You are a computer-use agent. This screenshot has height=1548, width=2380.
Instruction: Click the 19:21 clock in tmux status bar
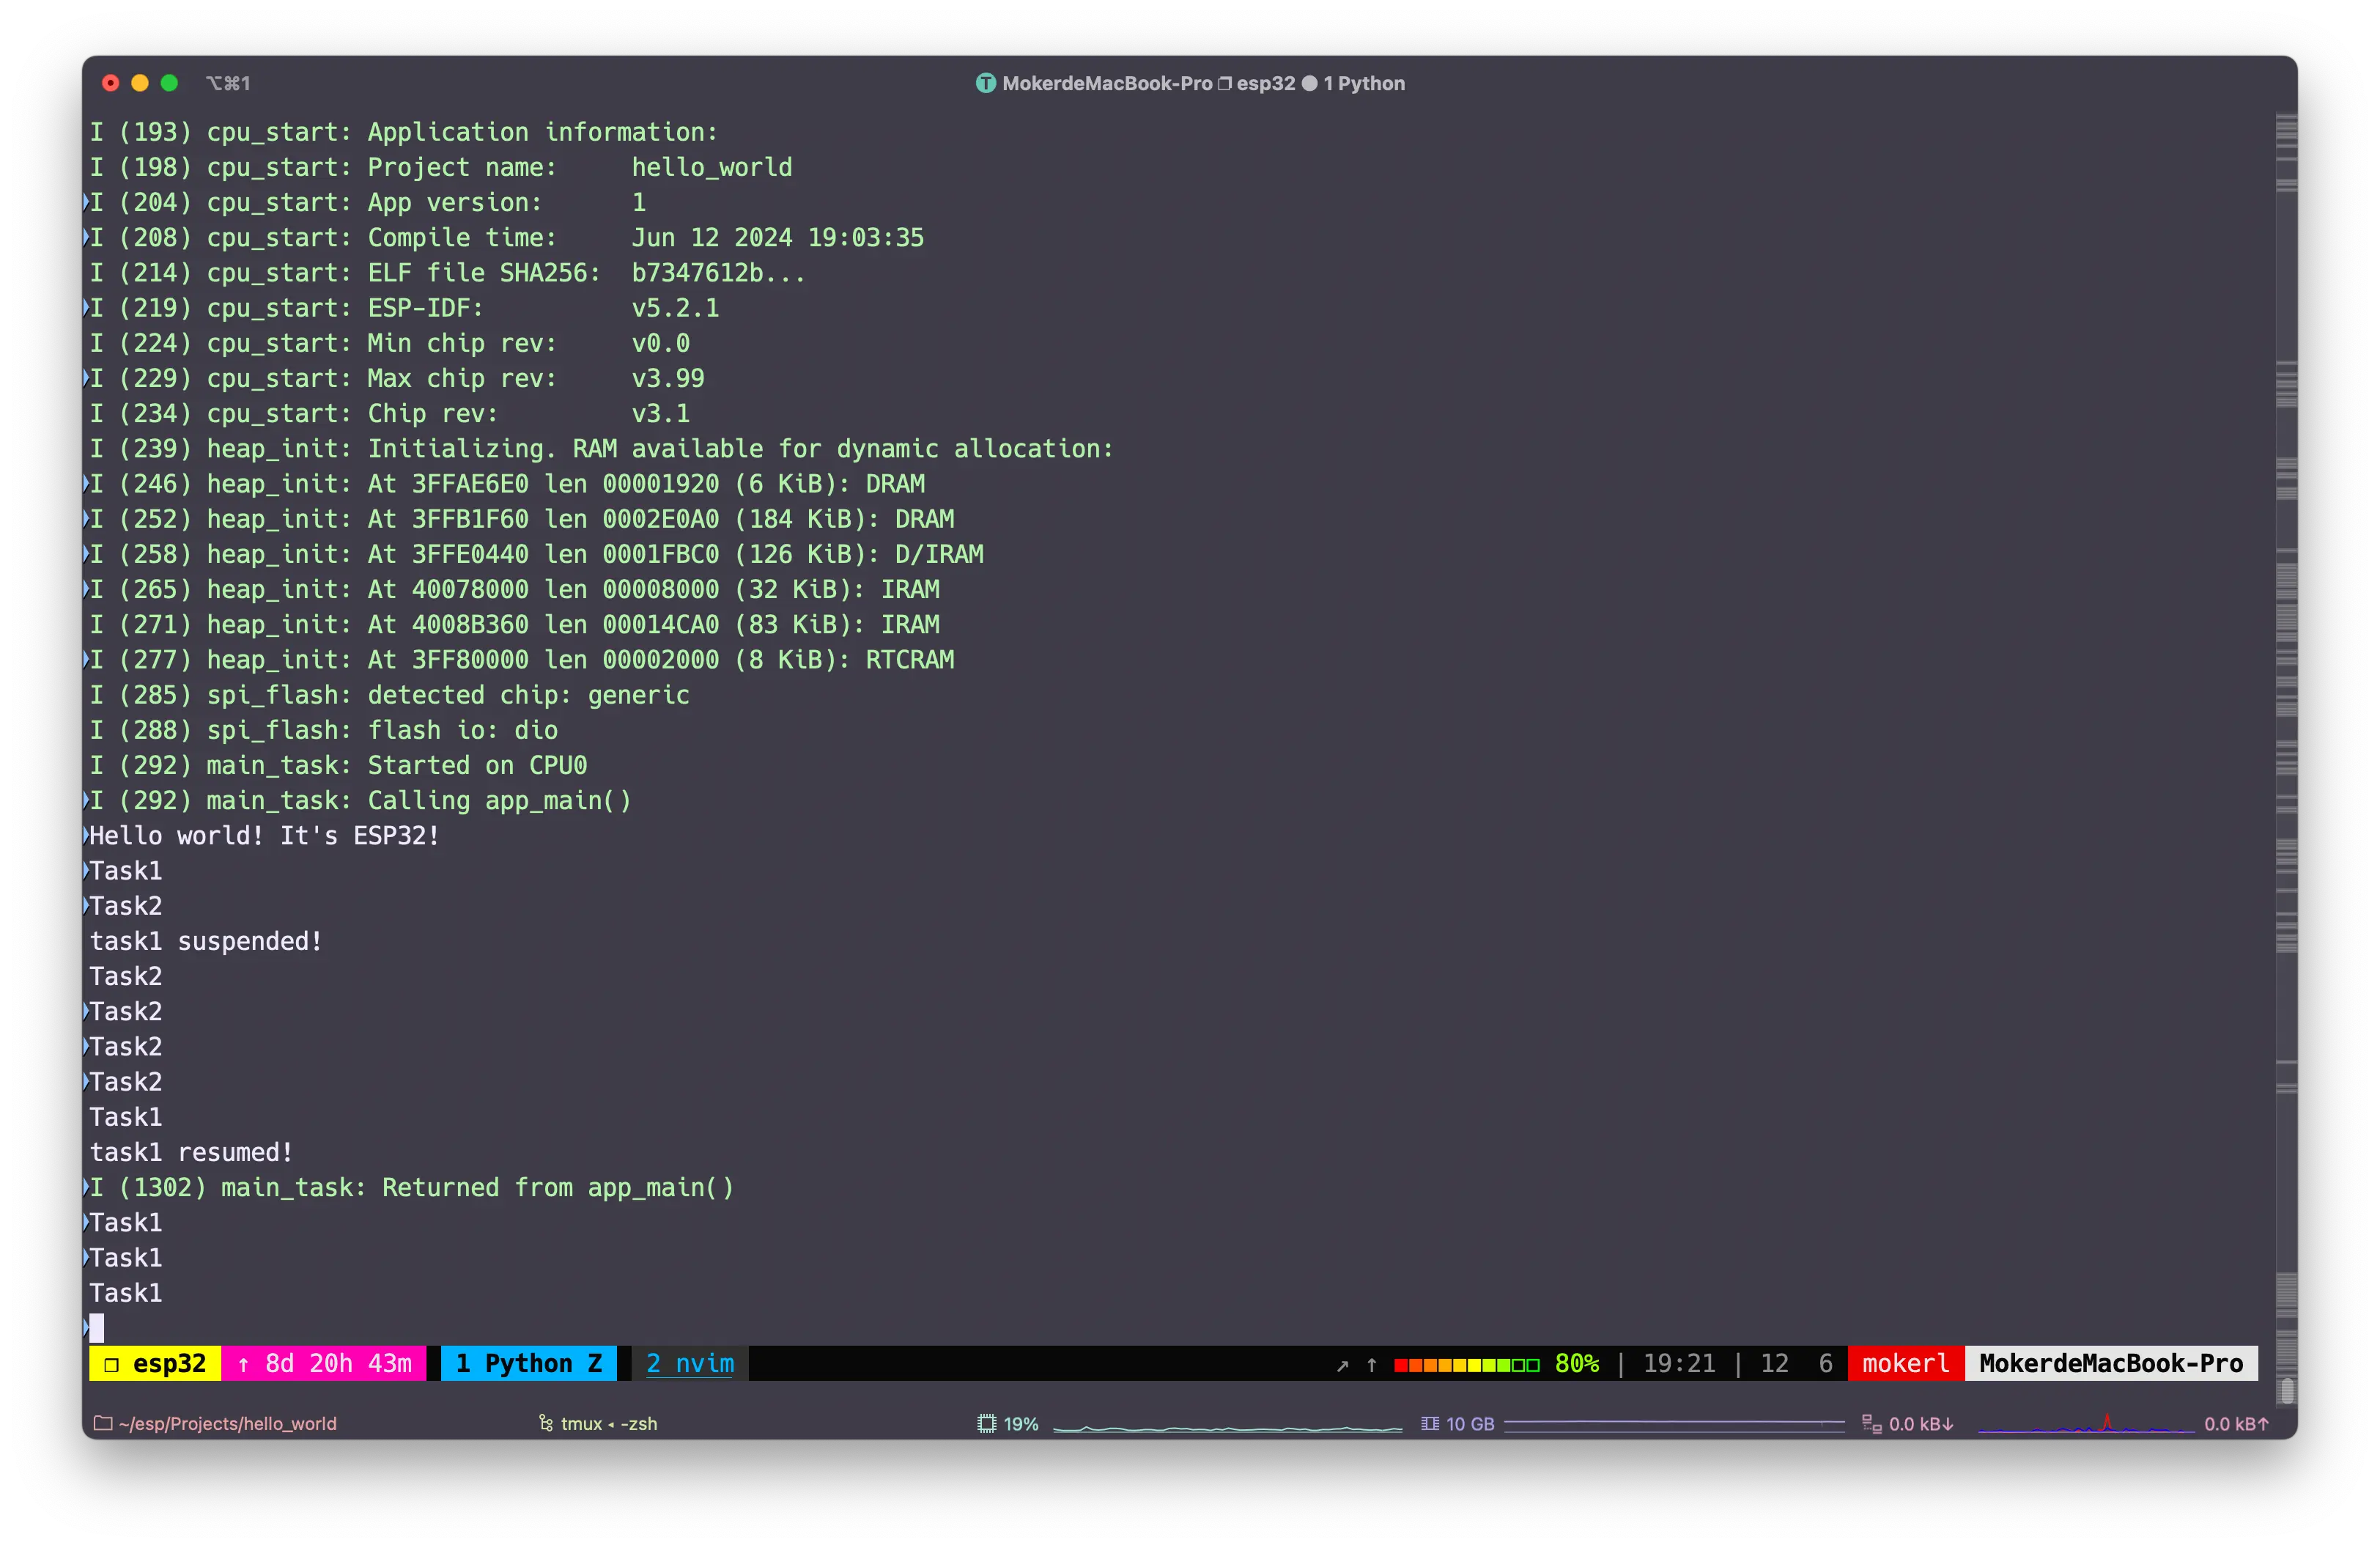click(x=1679, y=1364)
